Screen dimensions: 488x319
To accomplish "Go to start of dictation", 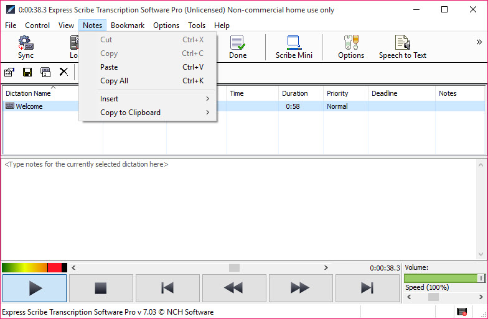I will coord(168,289).
